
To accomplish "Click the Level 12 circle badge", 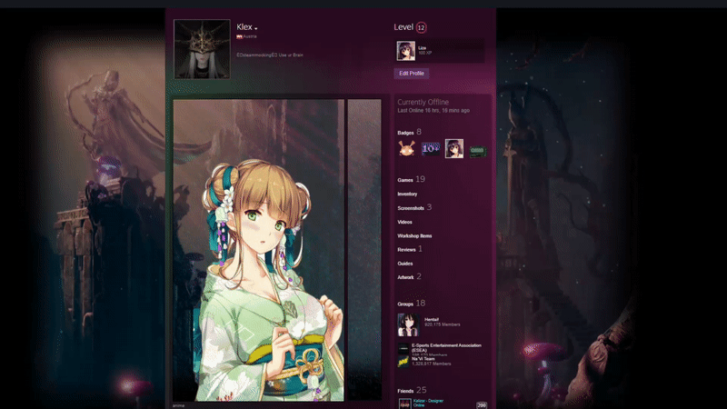I will [421, 27].
